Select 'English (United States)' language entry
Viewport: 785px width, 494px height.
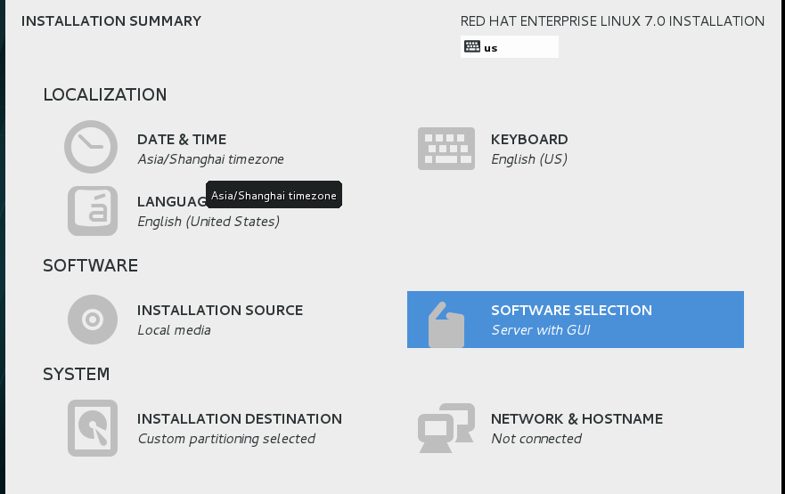209,222
